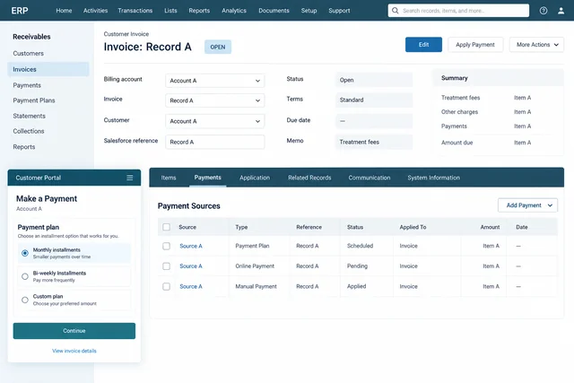Screen dimensions: 574x383
Task: Tick the select-all checkbox in table header
Action: (166, 227)
